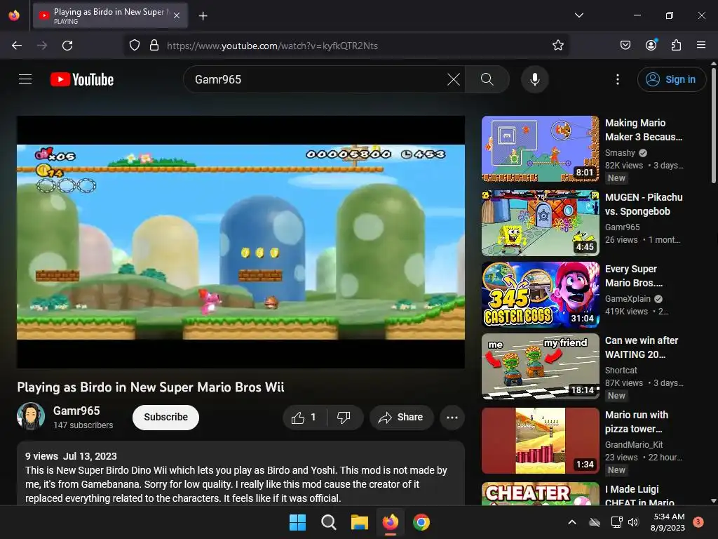
Task: Open Firefox account icon
Action: tap(651, 46)
